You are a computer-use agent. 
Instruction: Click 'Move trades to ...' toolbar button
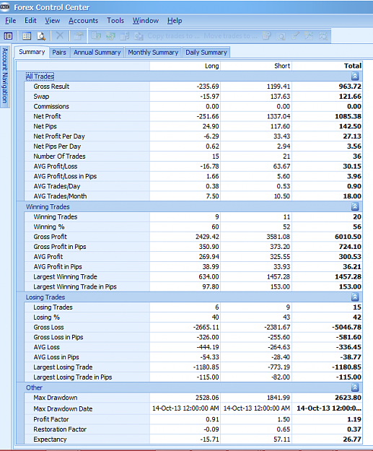click(230, 36)
